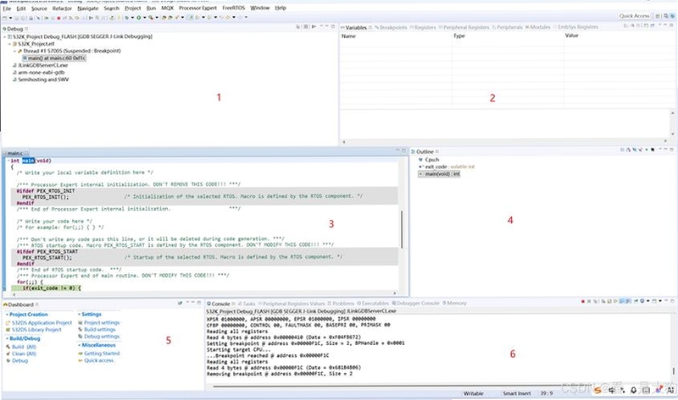Click the Dashboard view toolbar icon
This screenshot has height=400, width=678.
[x=180, y=304]
